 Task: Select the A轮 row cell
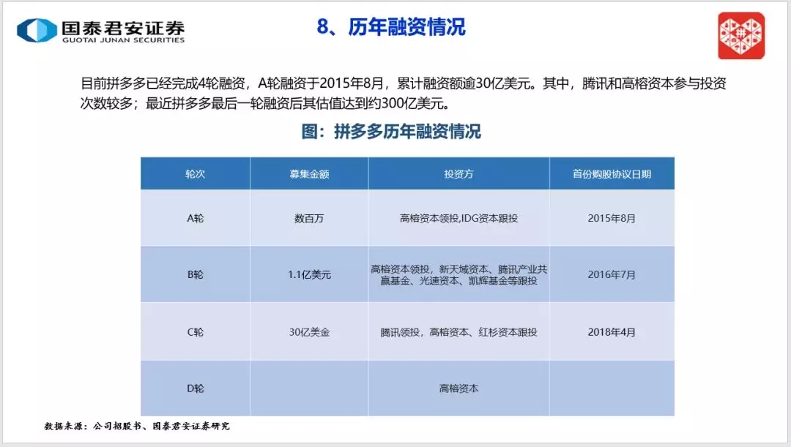196,218
